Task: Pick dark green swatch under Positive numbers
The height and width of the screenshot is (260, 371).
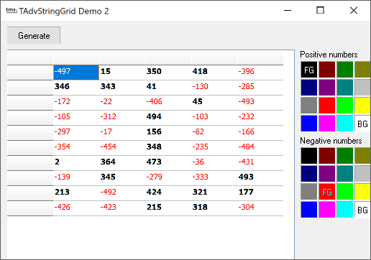Action: pyautogui.click(x=345, y=70)
